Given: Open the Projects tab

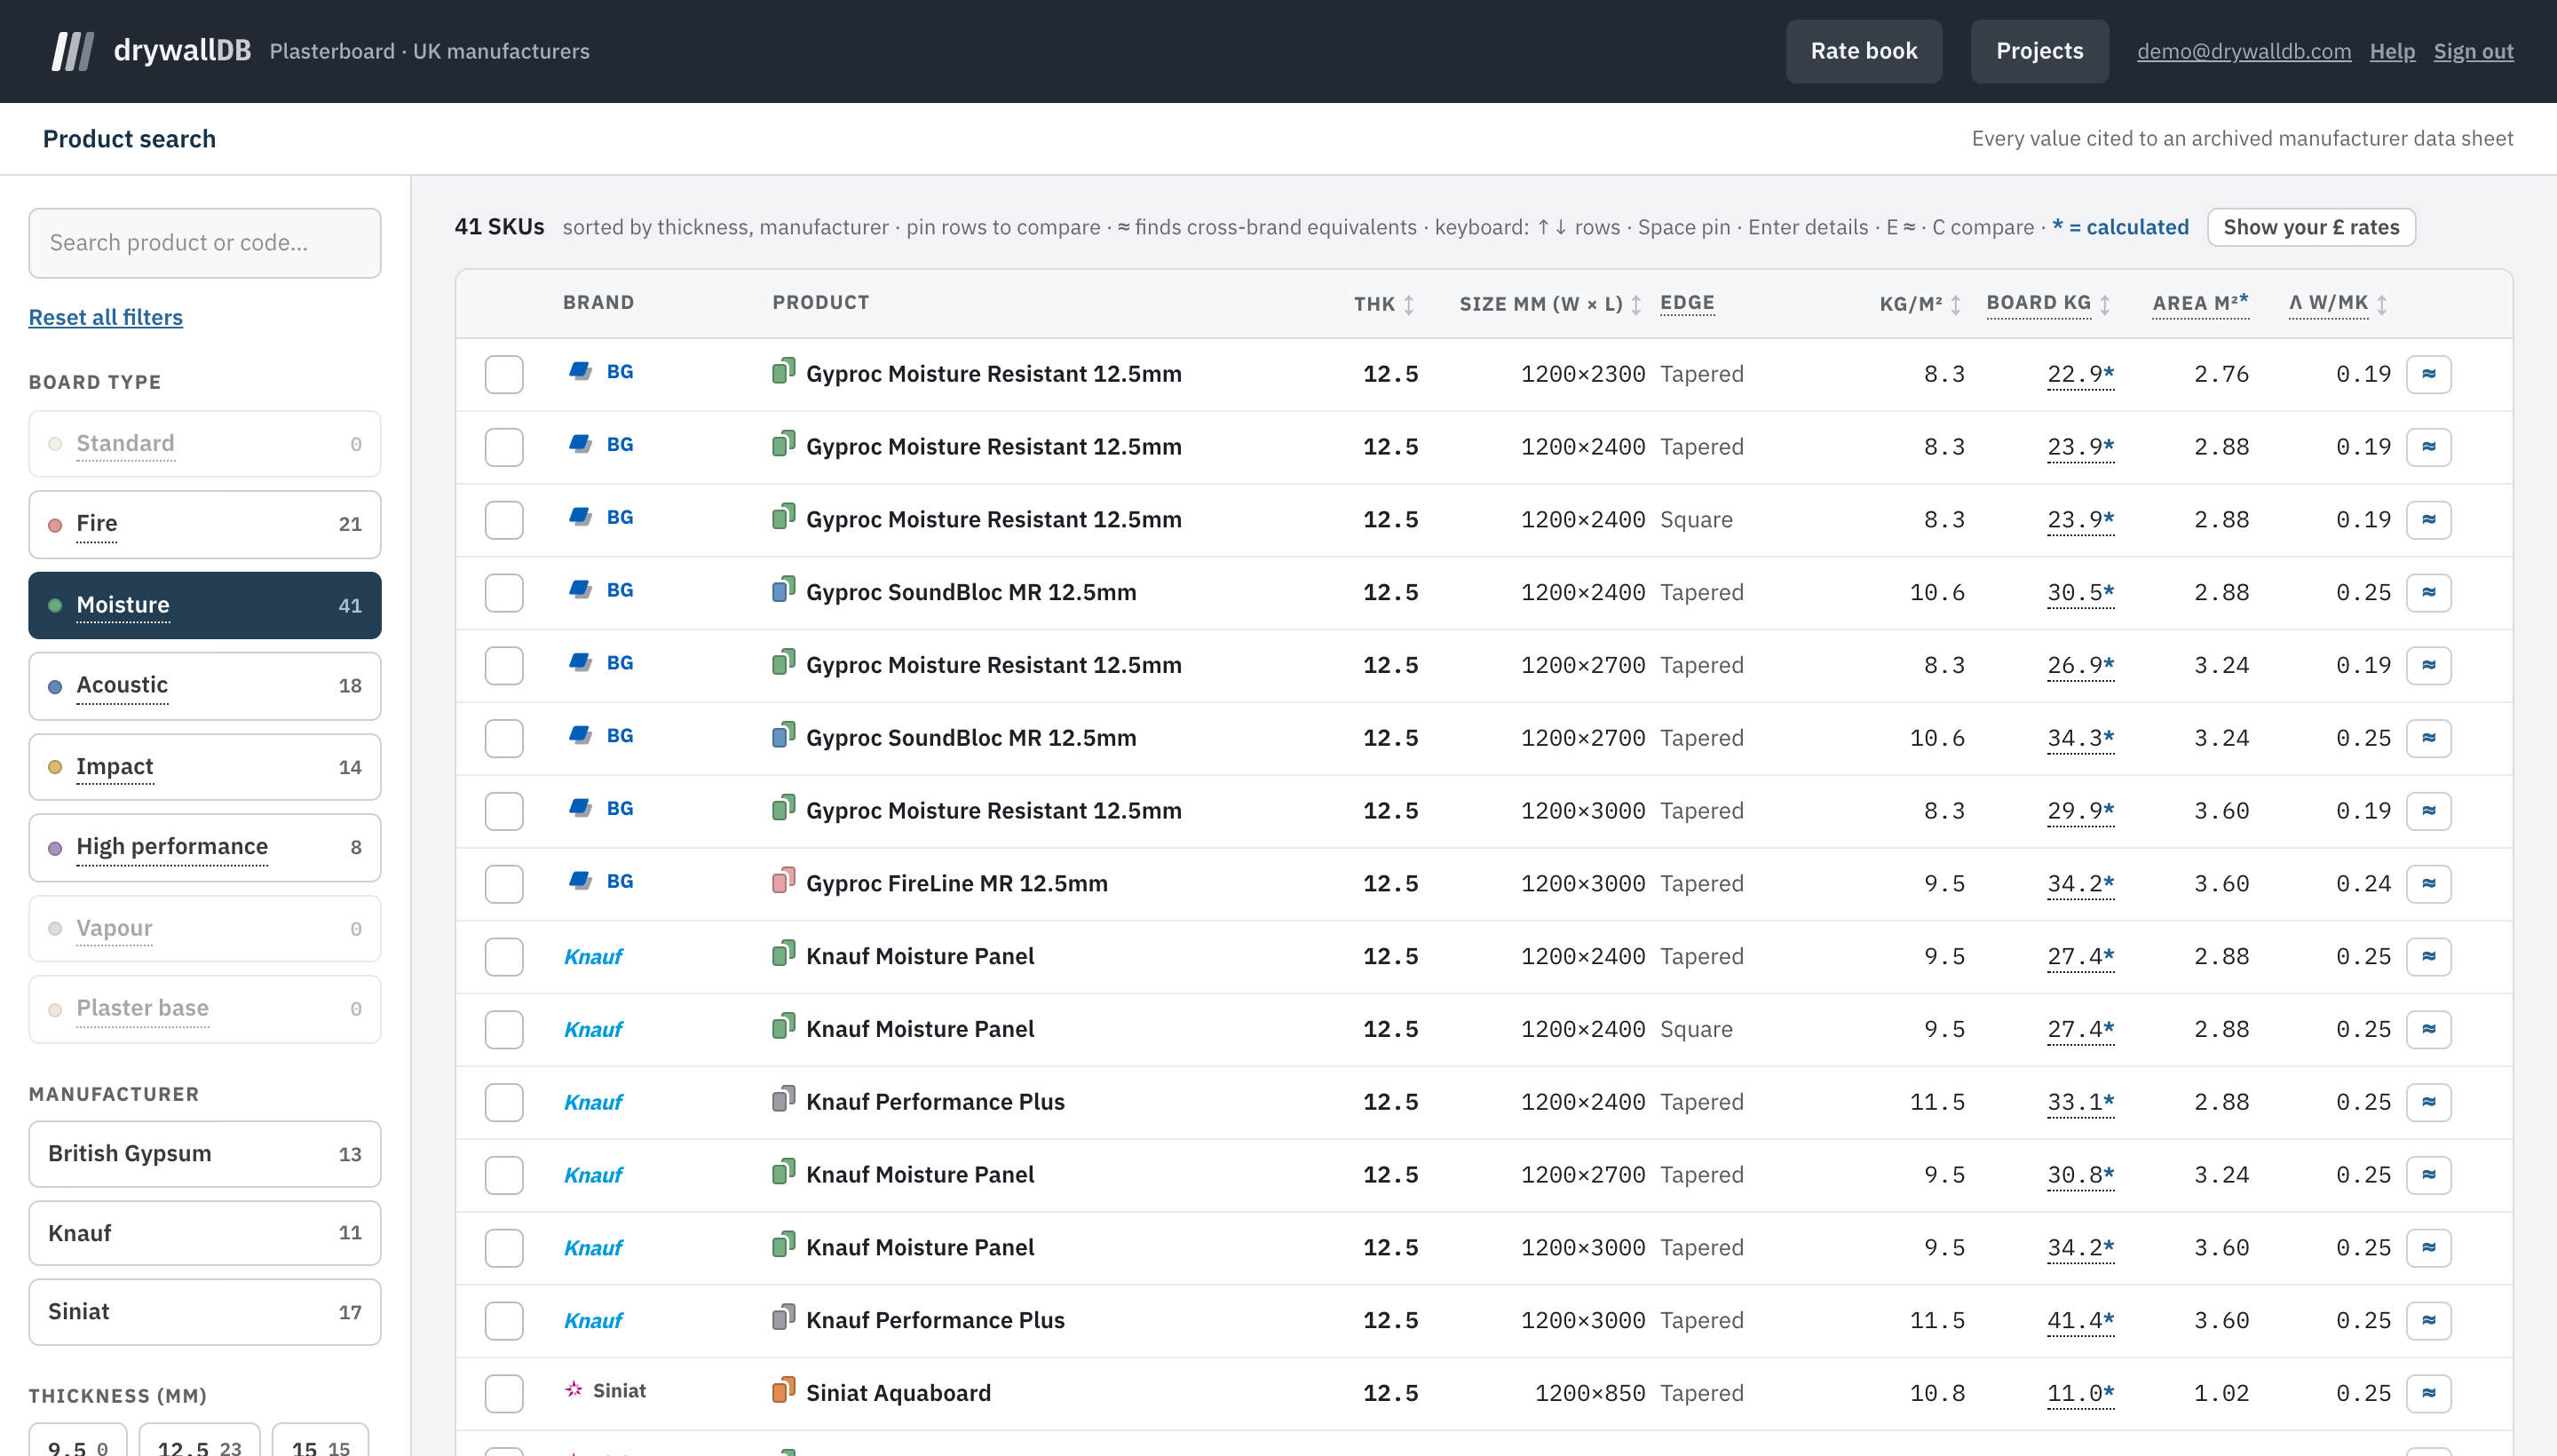Looking at the screenshot, I should point(2039,51).
